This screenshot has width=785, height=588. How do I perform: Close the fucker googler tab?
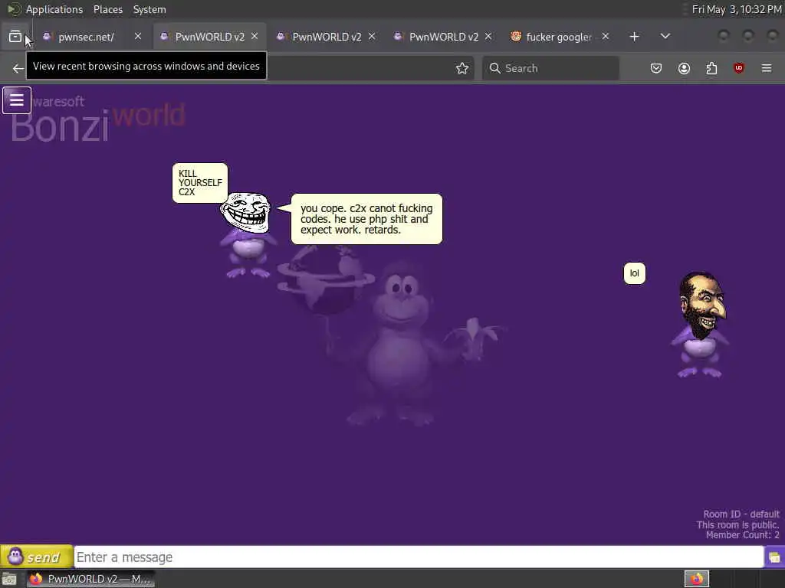pyautogui.click(x=606, y=37)
